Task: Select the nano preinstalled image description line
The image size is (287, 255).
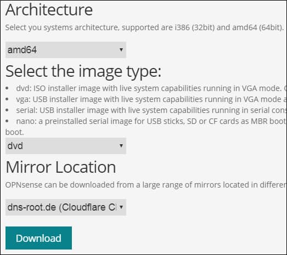Action: (151, 121)
